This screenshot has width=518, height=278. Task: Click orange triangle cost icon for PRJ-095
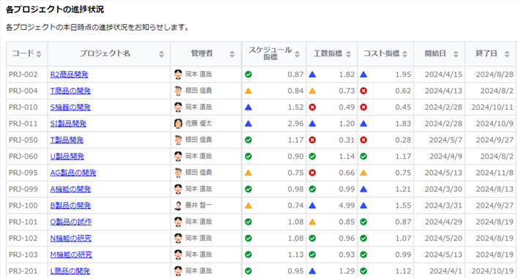coord(364,173)
